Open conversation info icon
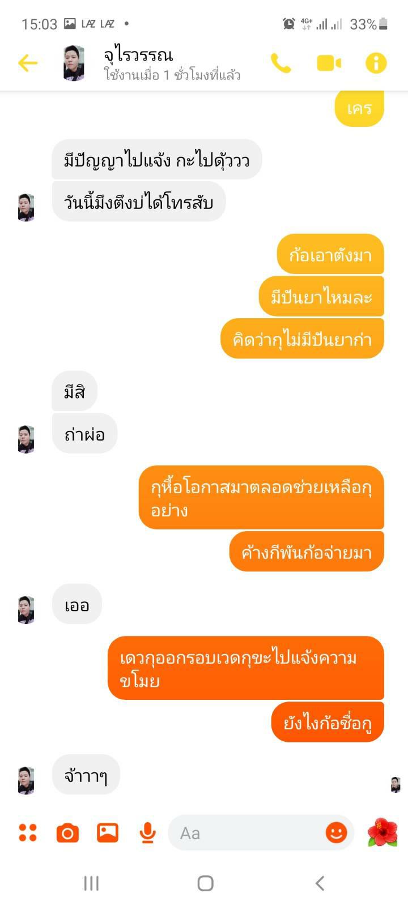Image resolution: width=408 pixels, height=906 pixels. tap(376, 63)
